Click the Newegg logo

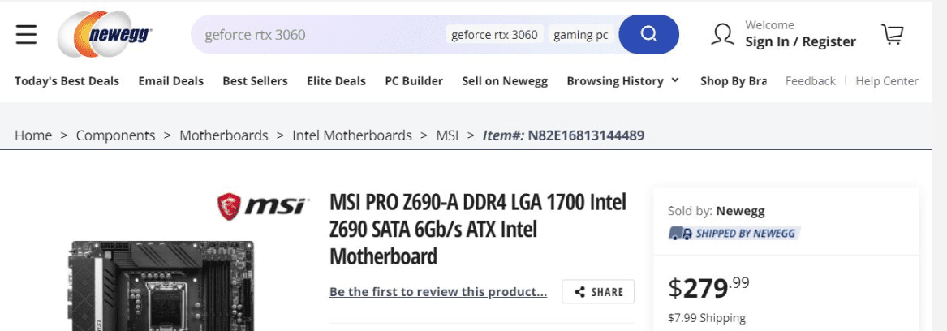[x=105, y=34]
